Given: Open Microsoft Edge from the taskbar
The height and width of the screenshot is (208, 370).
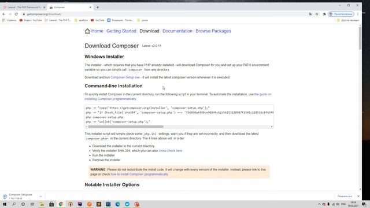Looking at the screenshot, I should (117, 204).
